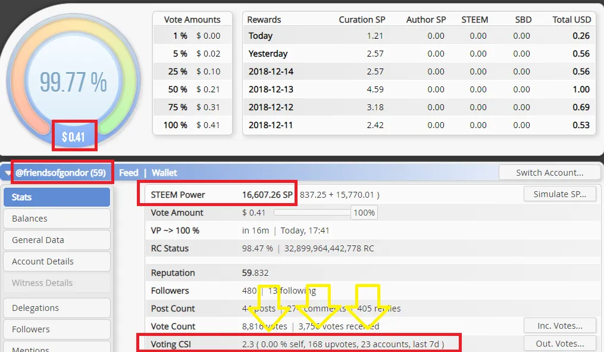Viewport: 604px width, 352px height.
Task: Click the 100 % vote amount row
Action: coord(193,125)
